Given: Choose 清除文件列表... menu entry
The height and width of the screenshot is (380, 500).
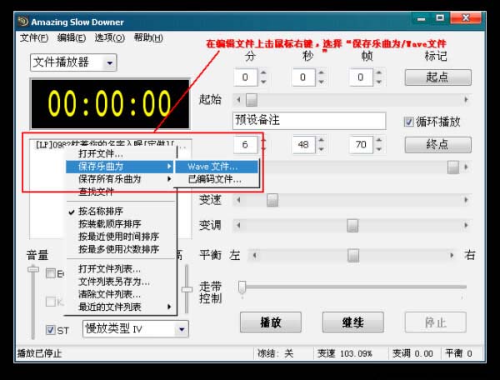Looking at the screenshot, I should click(120, 294).
